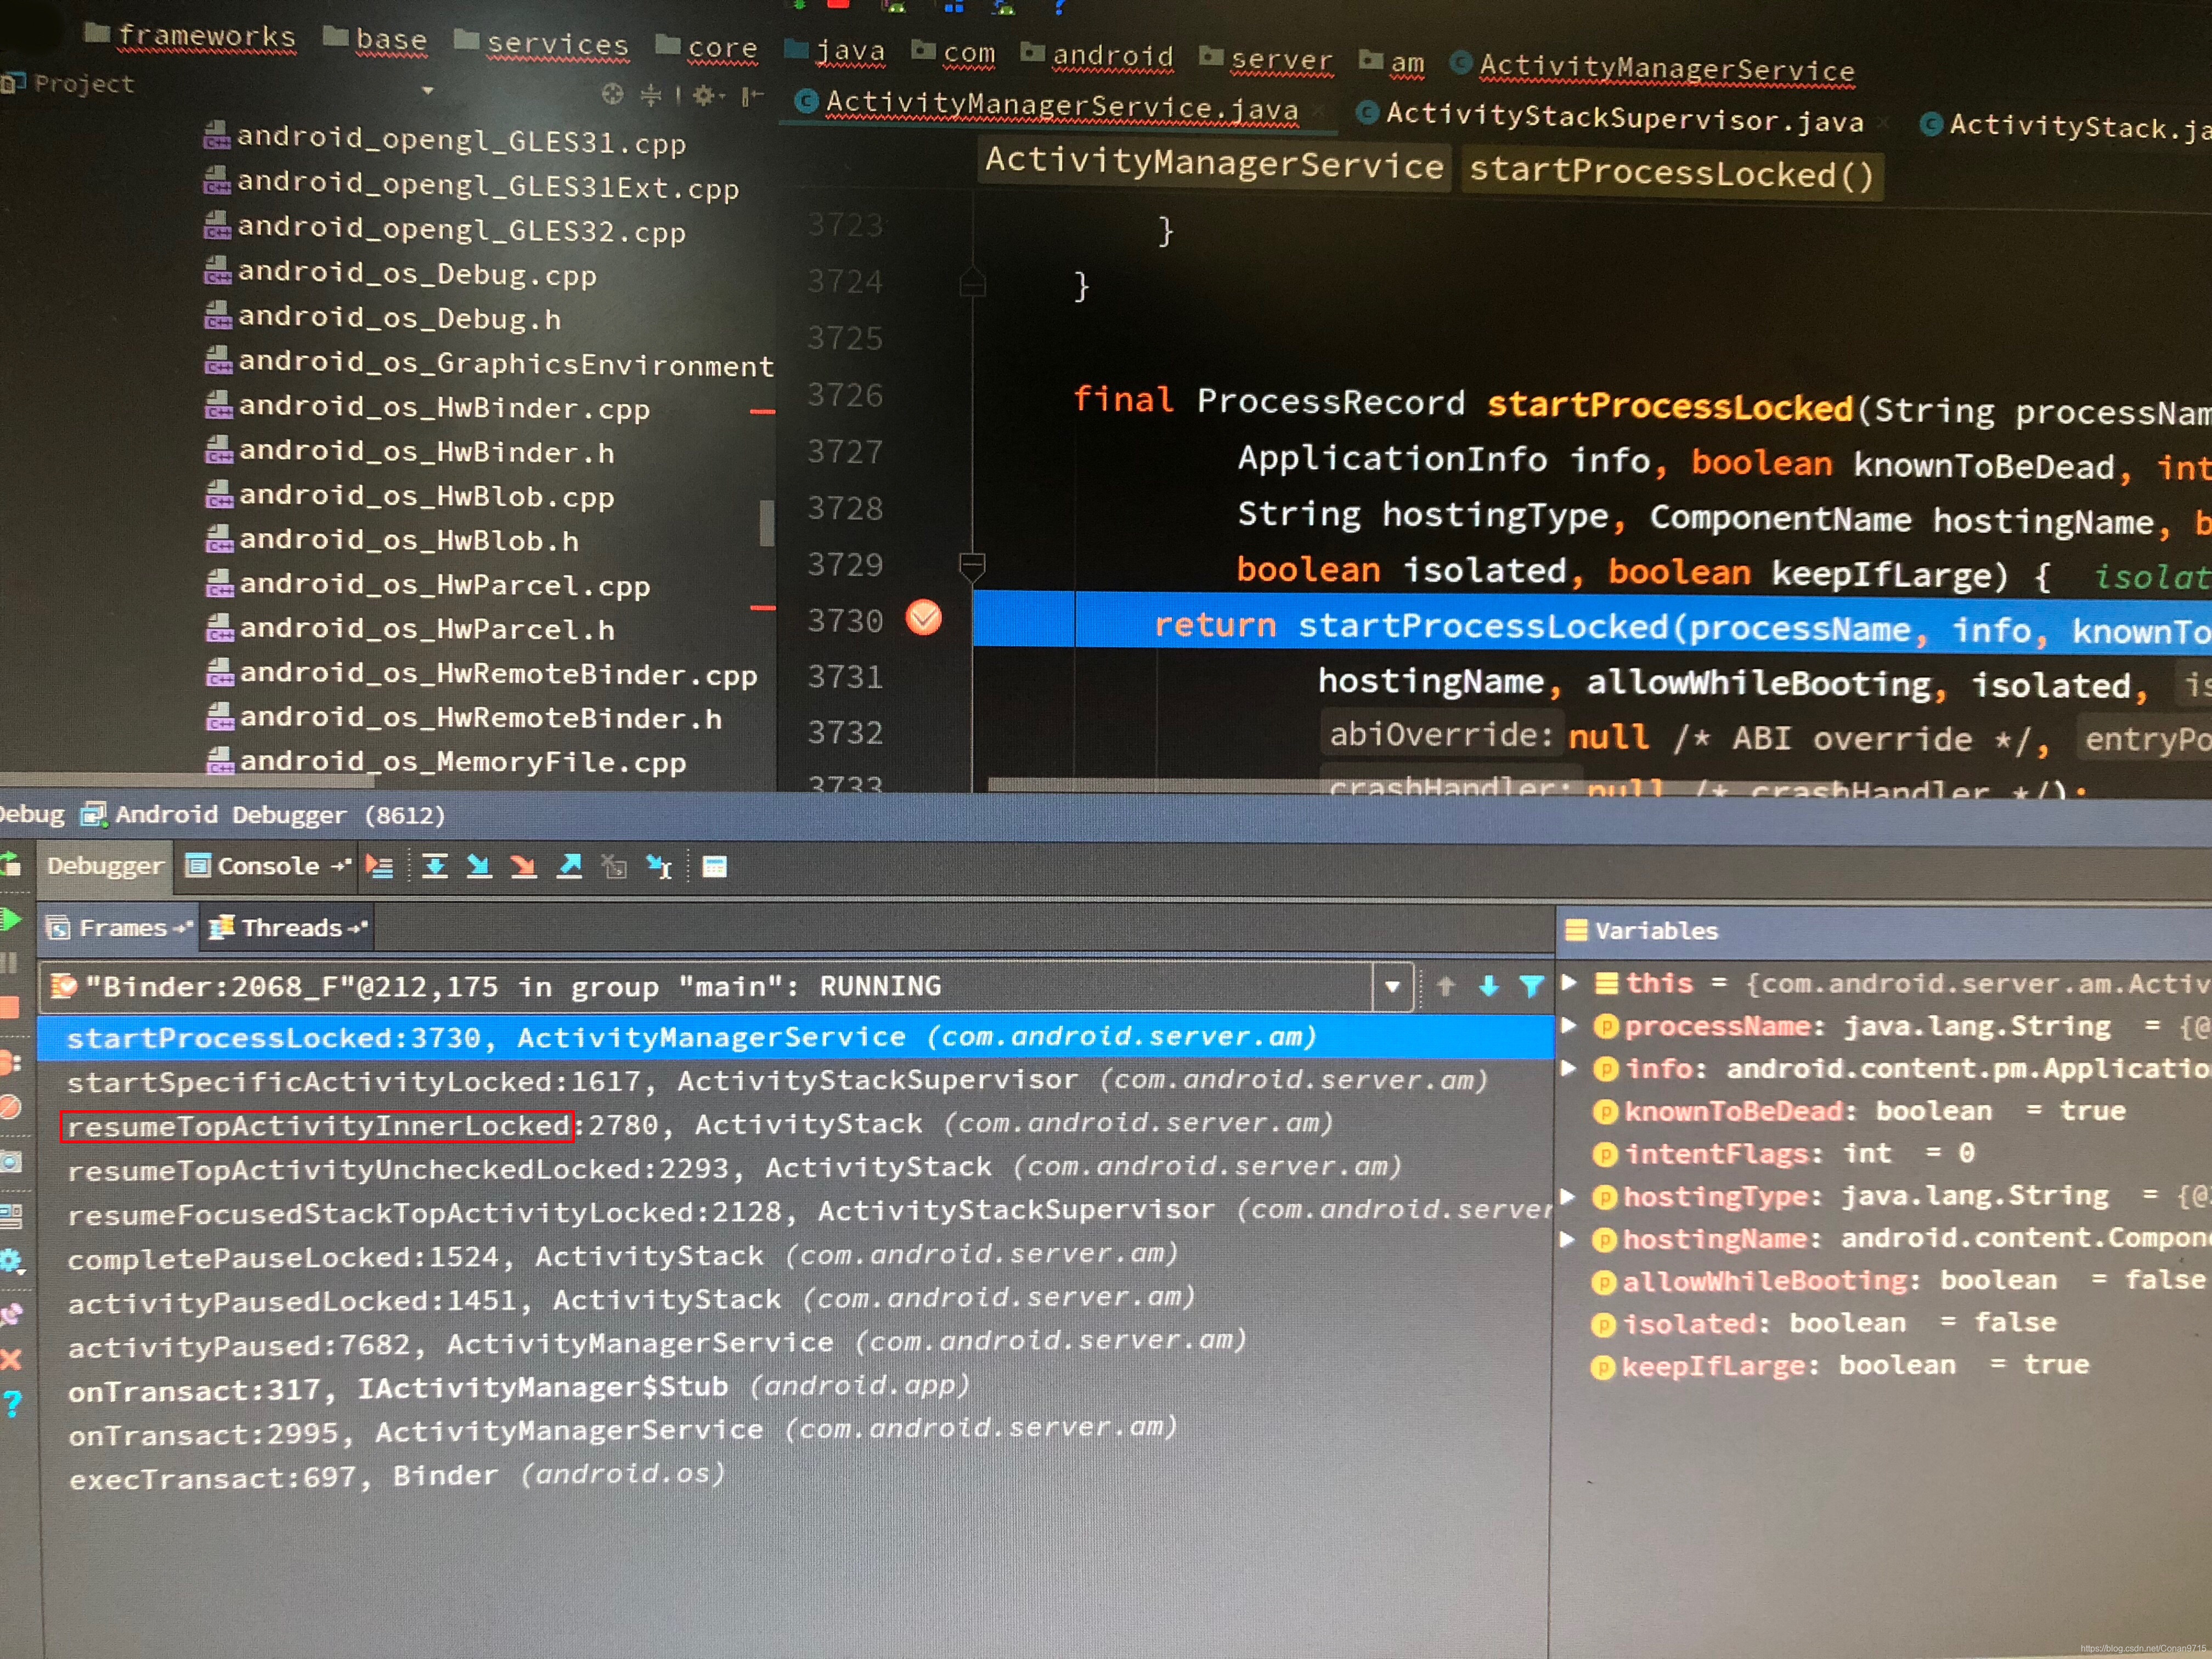The height and width of the screenshot is (1659, 2212).
Task: Click the previous frame up arrow
Action: pos(1445,987)
